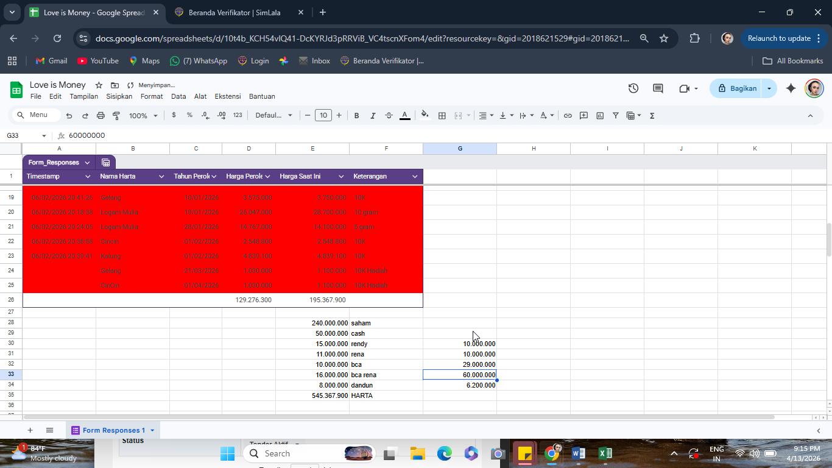Open the zoom 100% dropdown
Screen dimensions: 832x468
[x=143, y=115]
